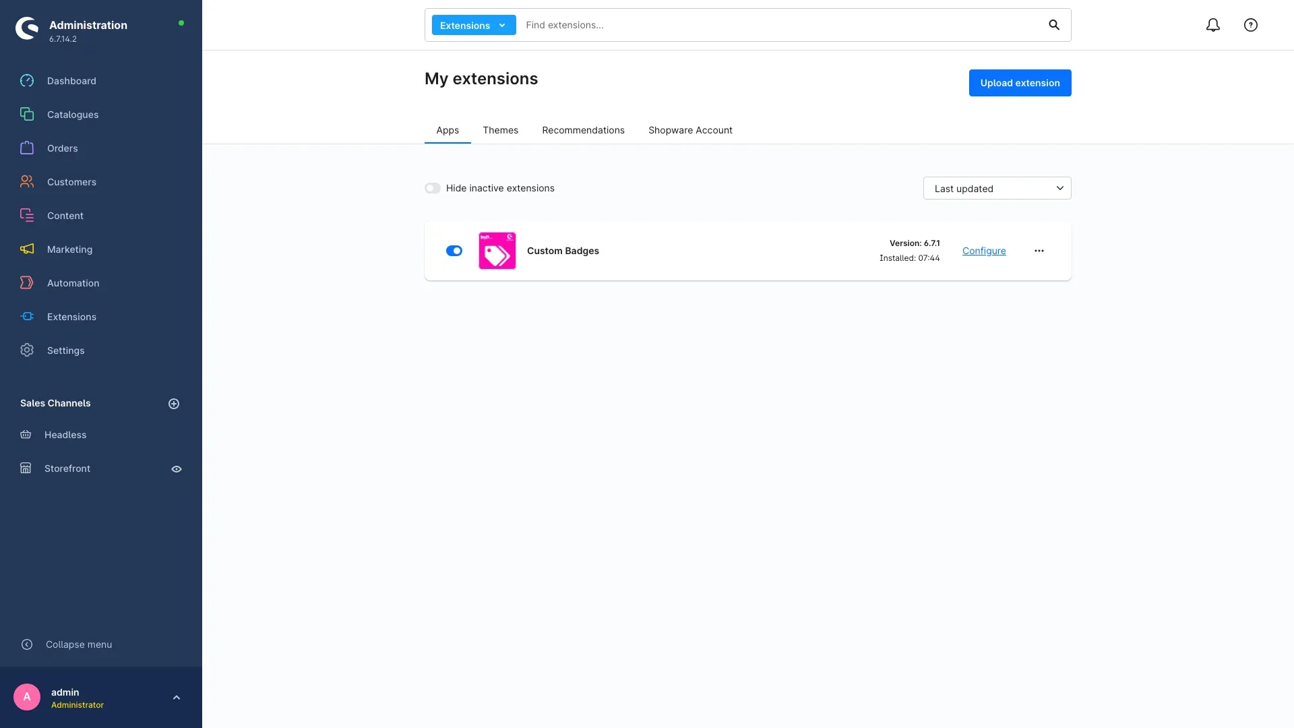Click the Storefront shop icon
The width and height of the screenshot is (1294, 728).
click(26, 468)
